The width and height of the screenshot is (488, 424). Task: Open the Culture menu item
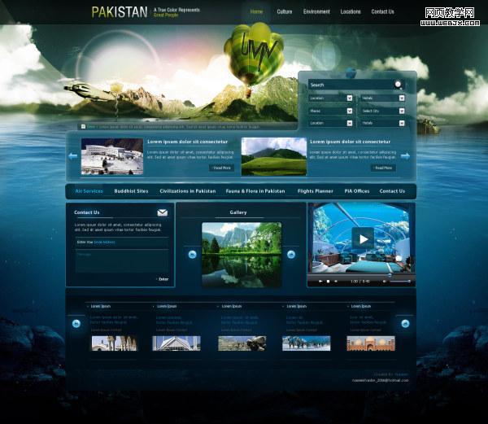[285, 12]
